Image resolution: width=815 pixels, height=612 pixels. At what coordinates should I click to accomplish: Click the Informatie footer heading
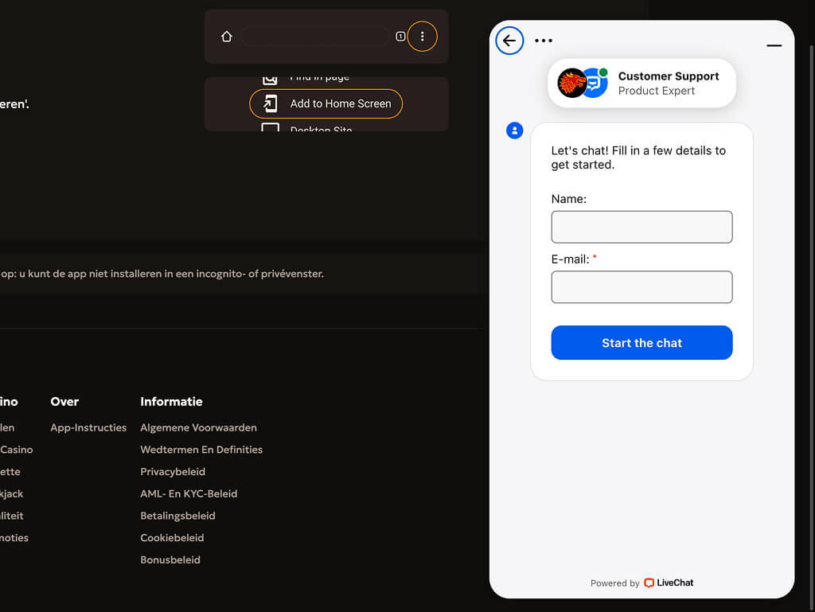pyautogui.click(x=172, y=402)
